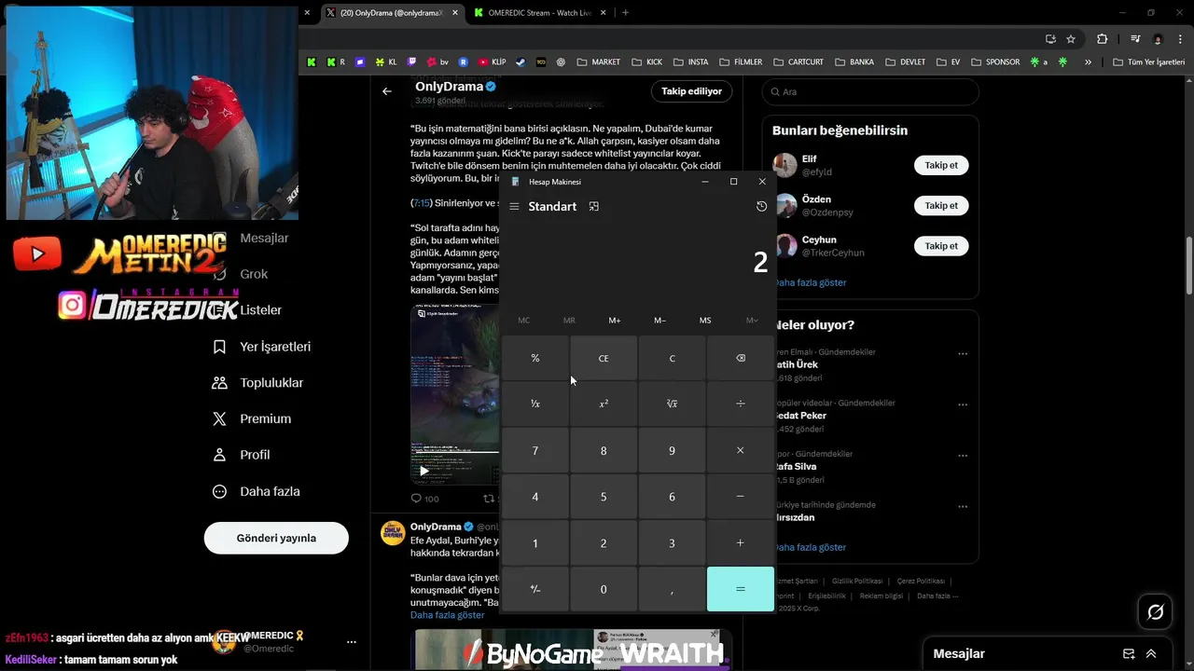Expand the M memory list dropdown
Screen dimensions: 1194x671
coord(752,321)
